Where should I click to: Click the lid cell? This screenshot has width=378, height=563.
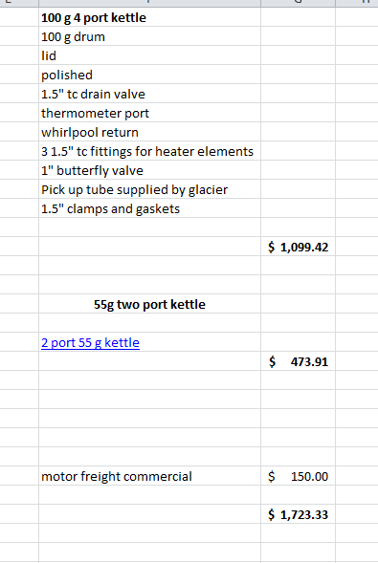tap(149, 55)
